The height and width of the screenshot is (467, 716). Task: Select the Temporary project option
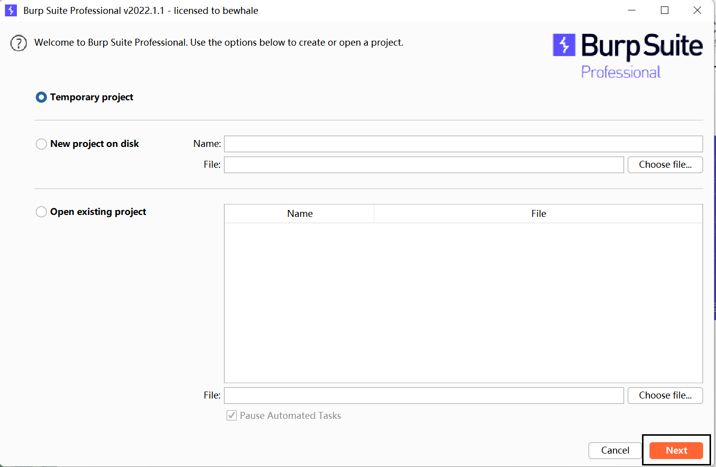(x=41, y=97)
